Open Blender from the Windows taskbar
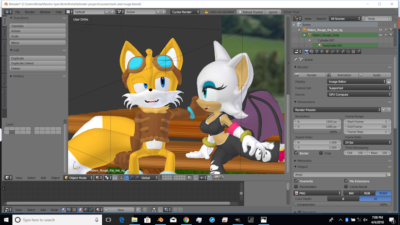The width and height of the screenshot is (400, 225). pos(160,220)
